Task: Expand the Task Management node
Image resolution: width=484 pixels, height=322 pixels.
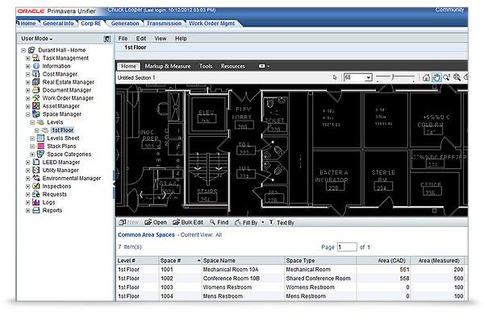Action: point(27,58)
